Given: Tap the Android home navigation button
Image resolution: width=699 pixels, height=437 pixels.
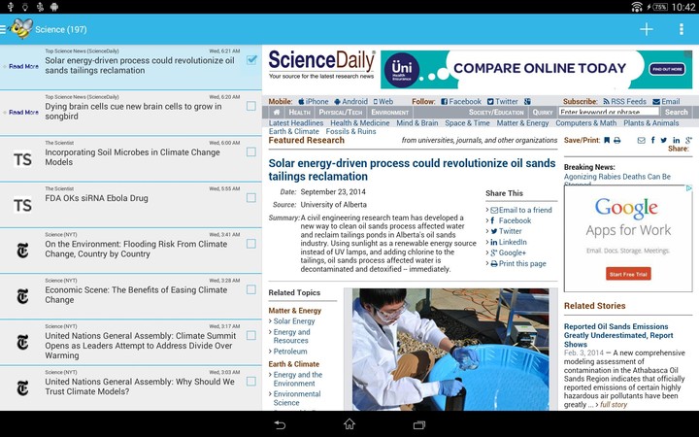Looking at the screenshot, I should [349, 424].
